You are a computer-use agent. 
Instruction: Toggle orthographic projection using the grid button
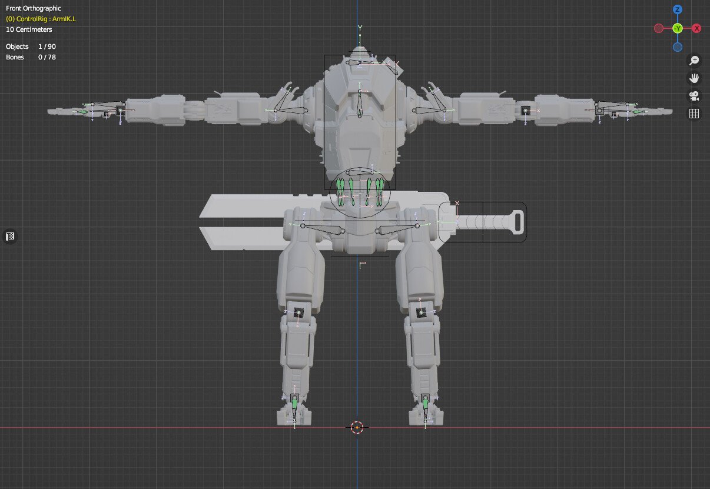coord(695,113)
